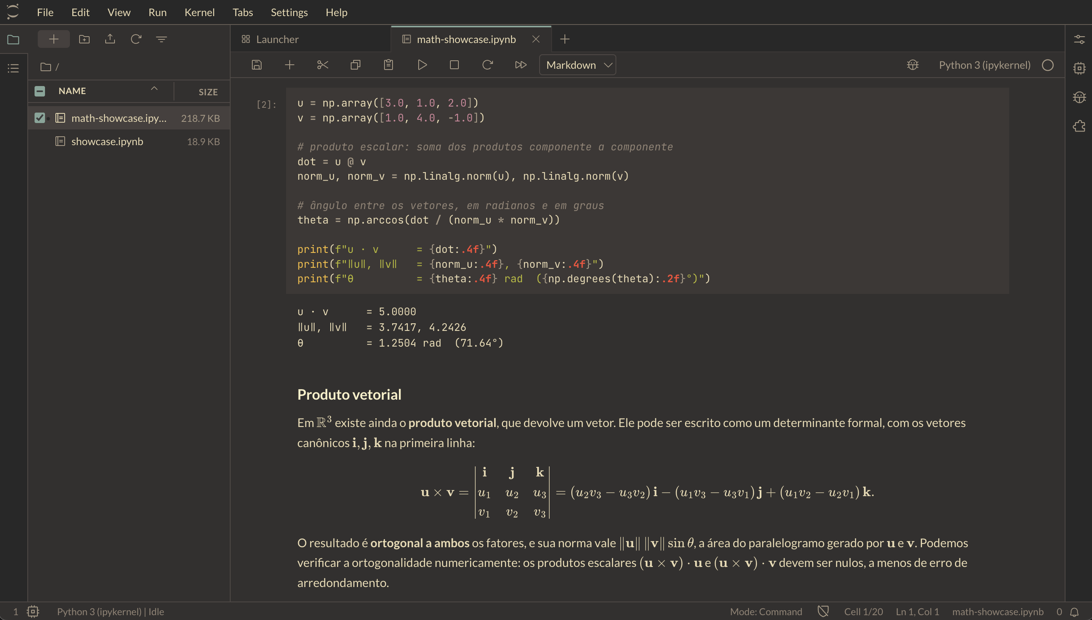This screenshot has height=620, width=1092.
Task: Sort files by the Name column
Action: click(72, 91)
